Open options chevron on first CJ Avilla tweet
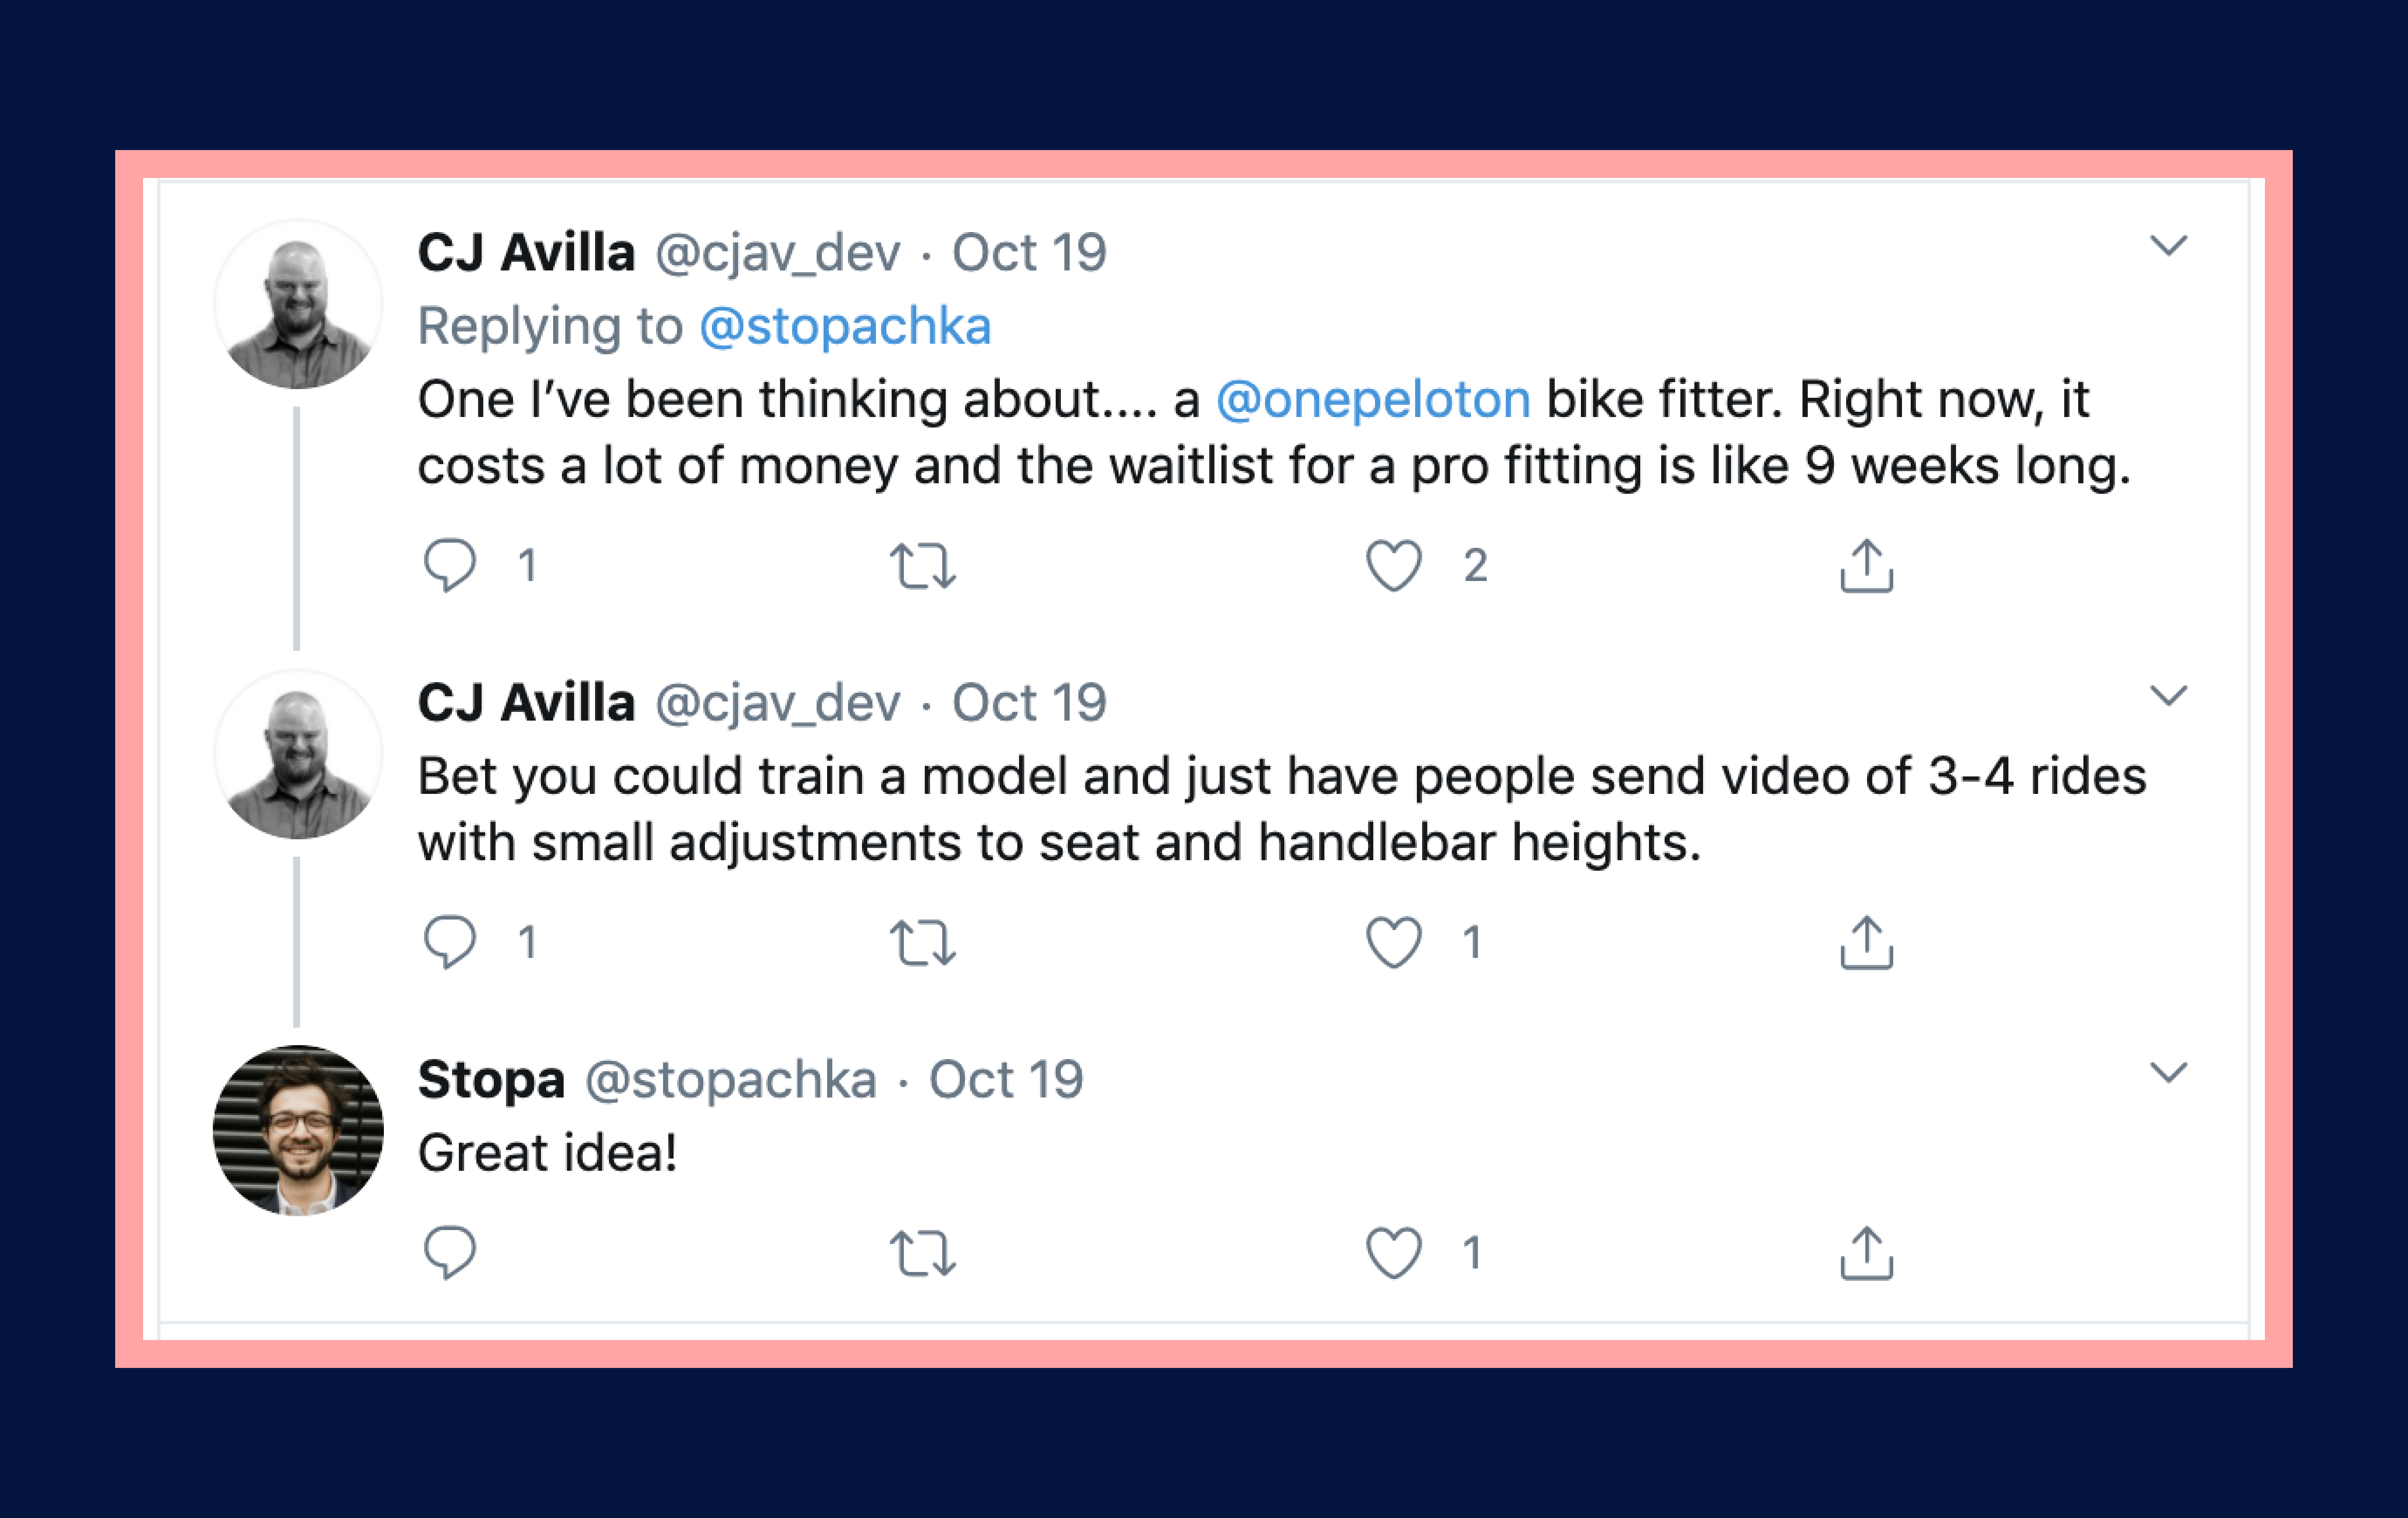This screenshot has height=1518, width=2408. [x=2168, y=245]
